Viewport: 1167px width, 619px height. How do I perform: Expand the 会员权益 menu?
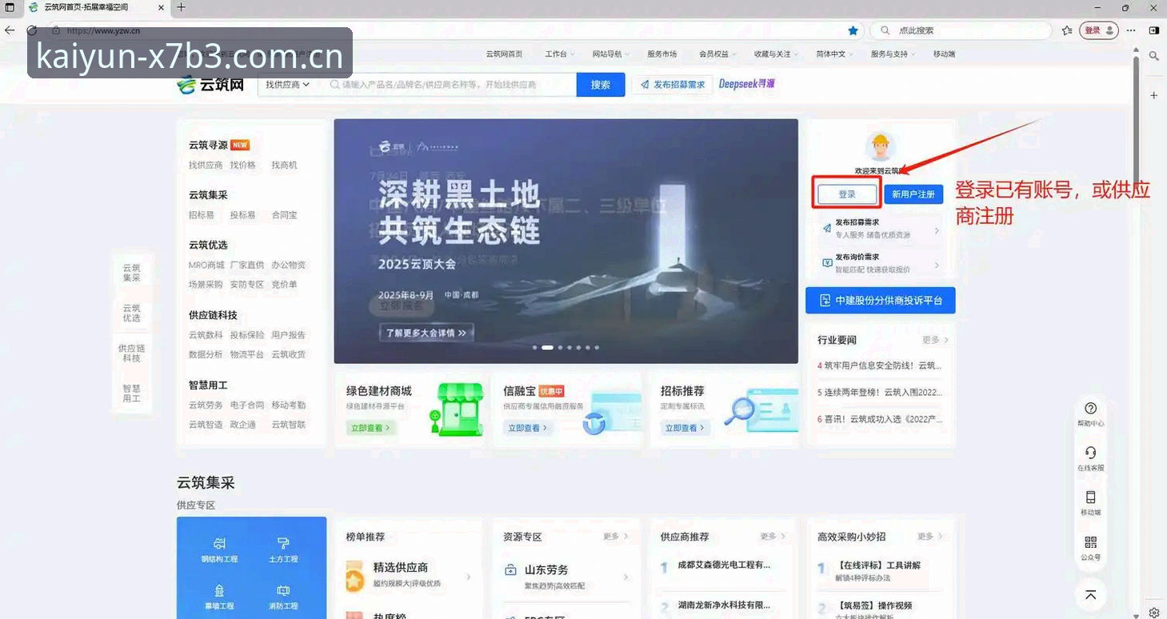coord(717,54)
